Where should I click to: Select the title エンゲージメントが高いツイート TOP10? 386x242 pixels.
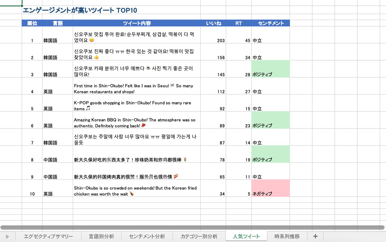[80, 10]
